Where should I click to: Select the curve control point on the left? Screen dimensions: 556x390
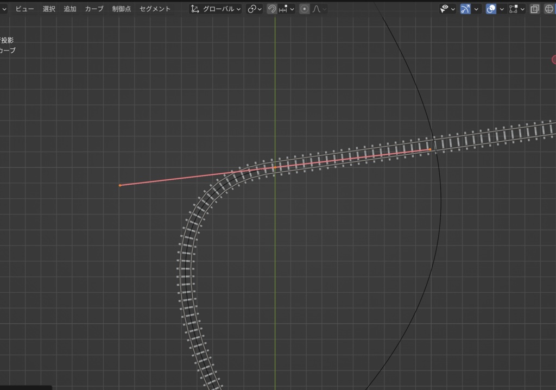click(x=119, y=185)
